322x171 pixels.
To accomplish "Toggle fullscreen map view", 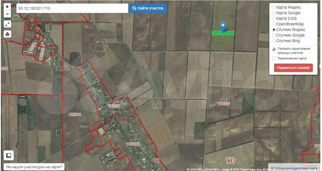I will (8, 24).
